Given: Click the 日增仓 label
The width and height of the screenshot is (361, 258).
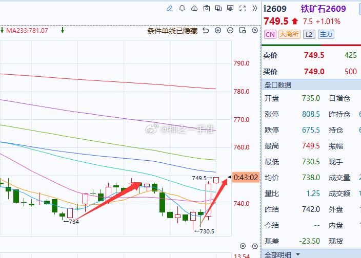Looking at the screenshot, I should [x=339, y=98].
